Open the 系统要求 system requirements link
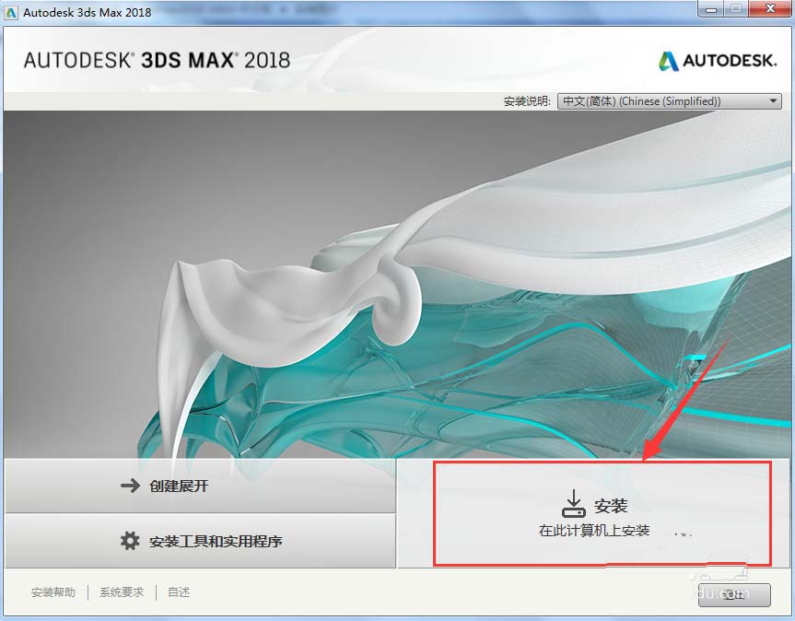The image size is (795, 621). 121,592
